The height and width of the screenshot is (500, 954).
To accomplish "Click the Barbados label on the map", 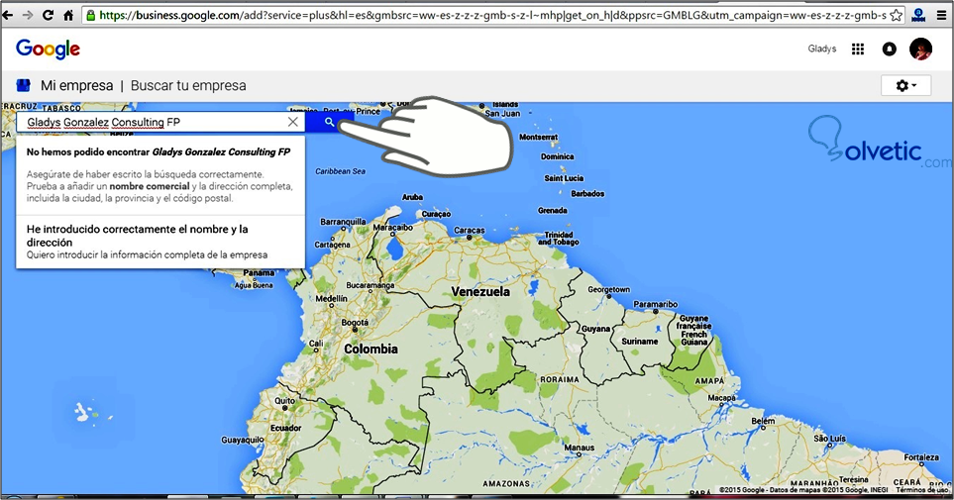I will (587, 193).
